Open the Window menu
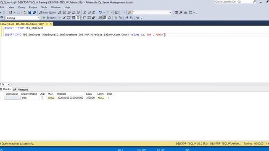The width and height of the screenshot is (269, 151). coord(56,8)
